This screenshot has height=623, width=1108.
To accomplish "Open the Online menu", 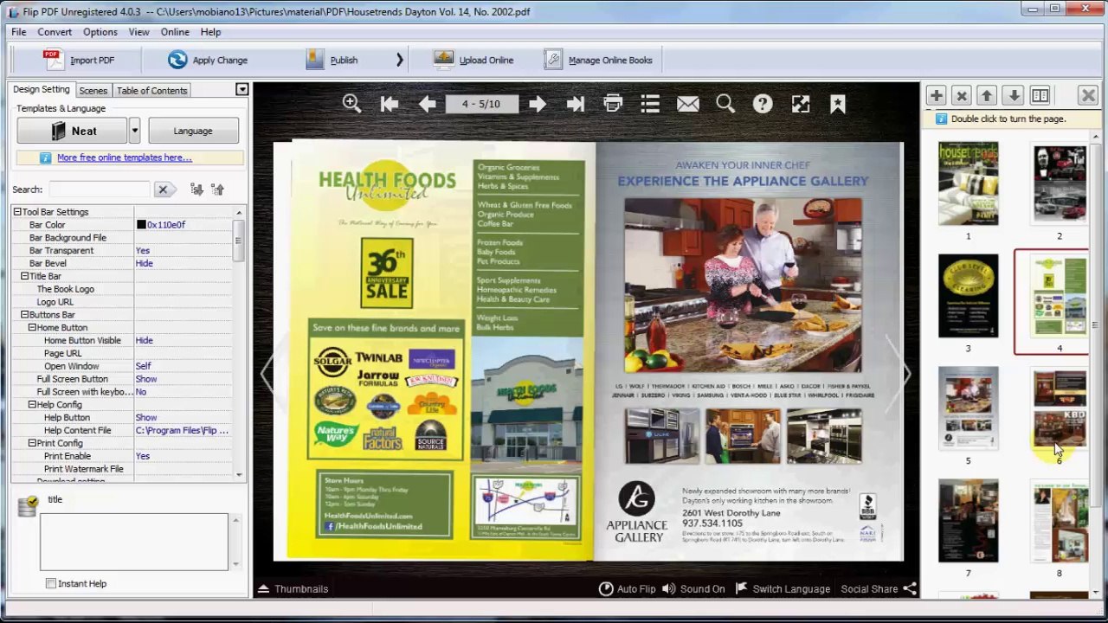I will click(x=175, y=32).
